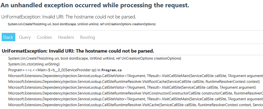Screen dimensions: 263x109
Task: Select the Cookies tab
Action: click(x=44, y=37)
